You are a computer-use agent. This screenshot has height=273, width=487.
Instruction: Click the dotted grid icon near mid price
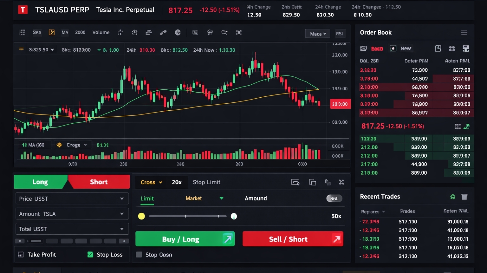pos(458,127)
